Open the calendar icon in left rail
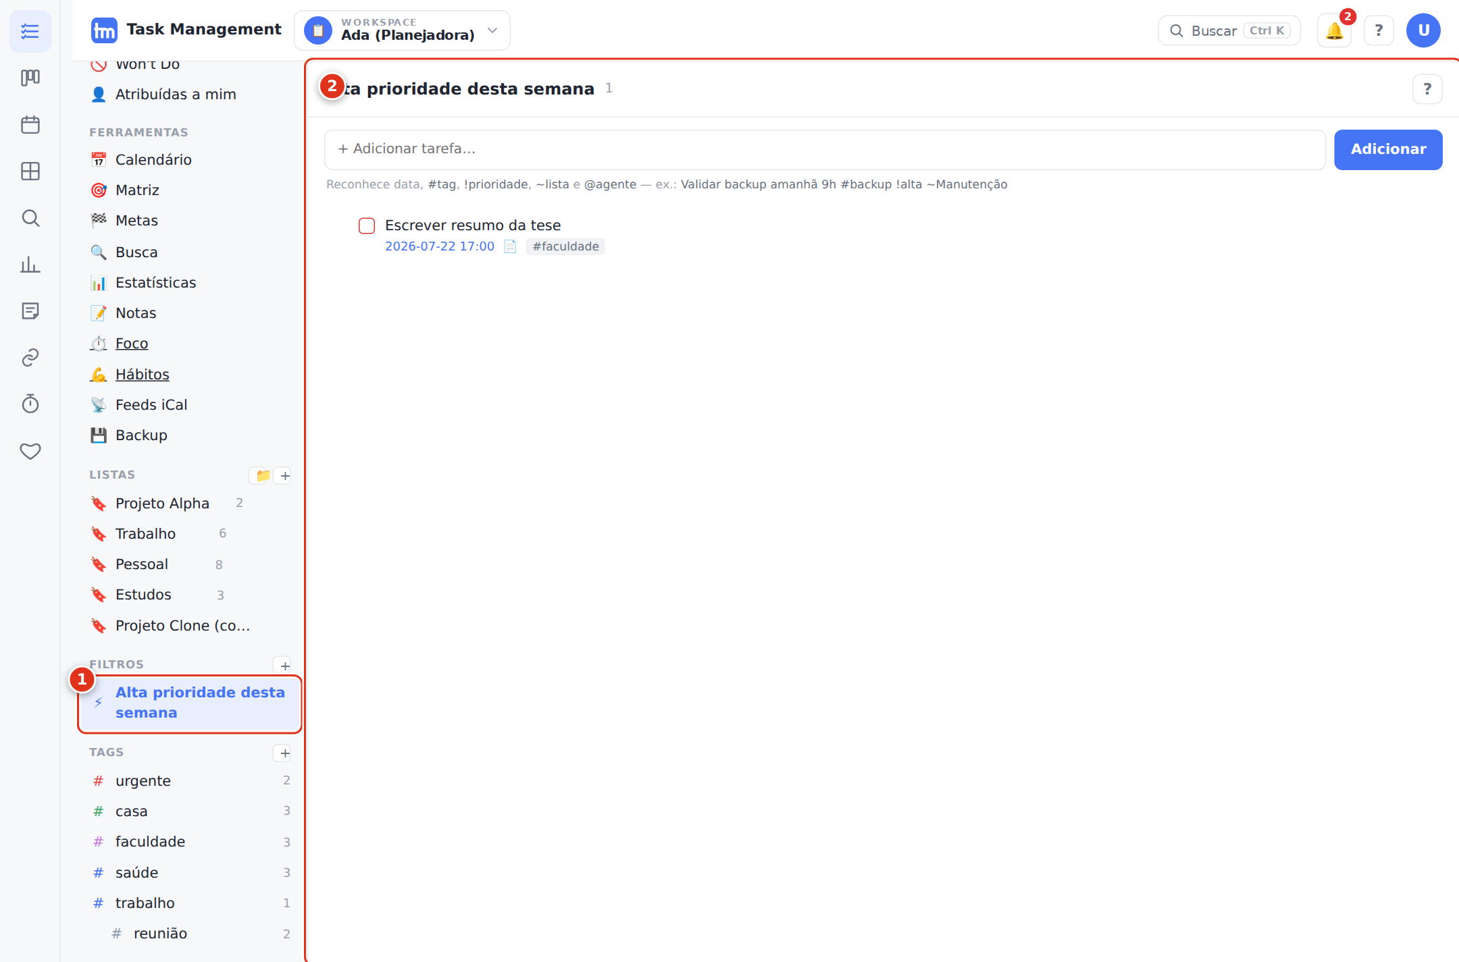 tap(30, 125)
